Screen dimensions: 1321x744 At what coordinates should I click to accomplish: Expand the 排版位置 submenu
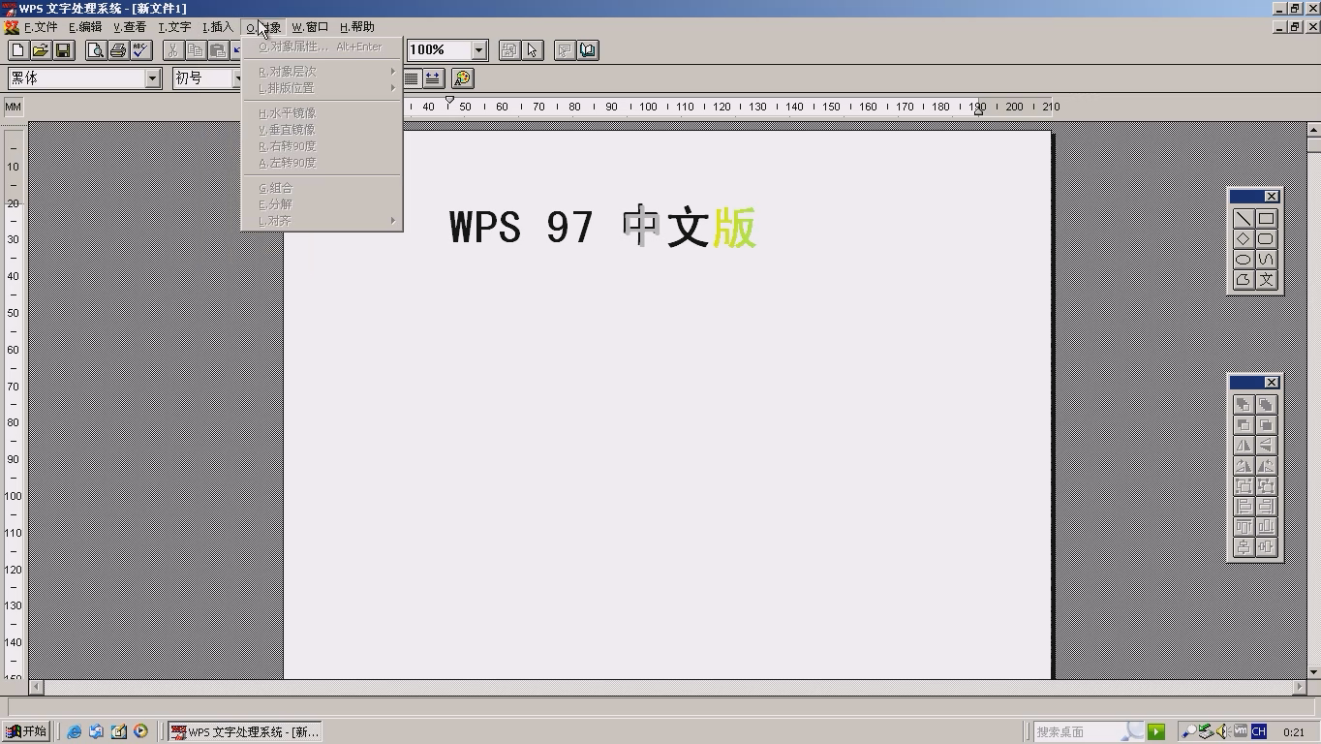point(323,88)
